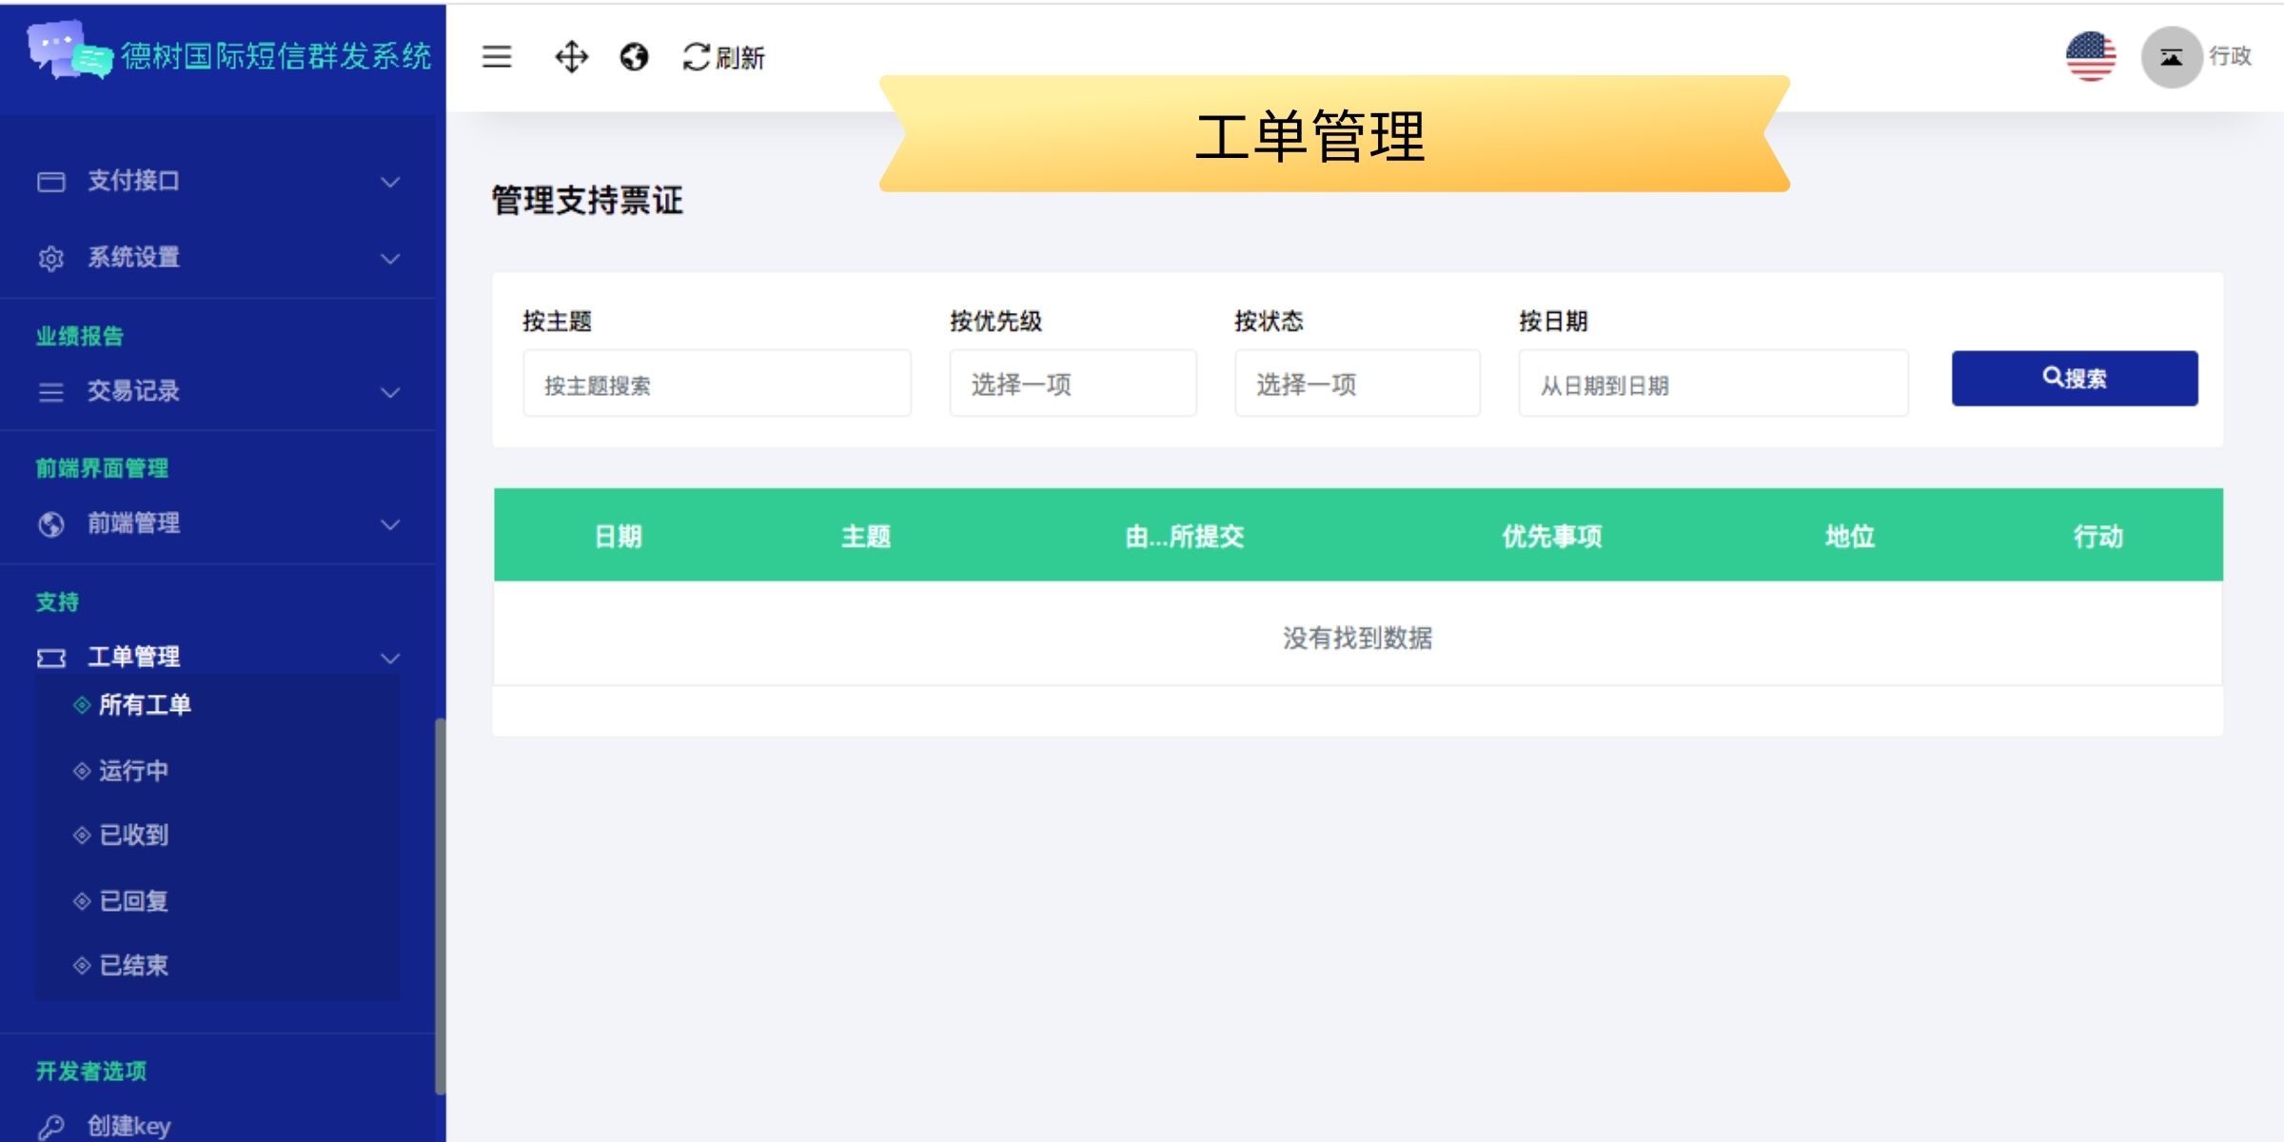Go to 已结束 tickets
The image size is (2284, 1142).
tap(133, 966)
